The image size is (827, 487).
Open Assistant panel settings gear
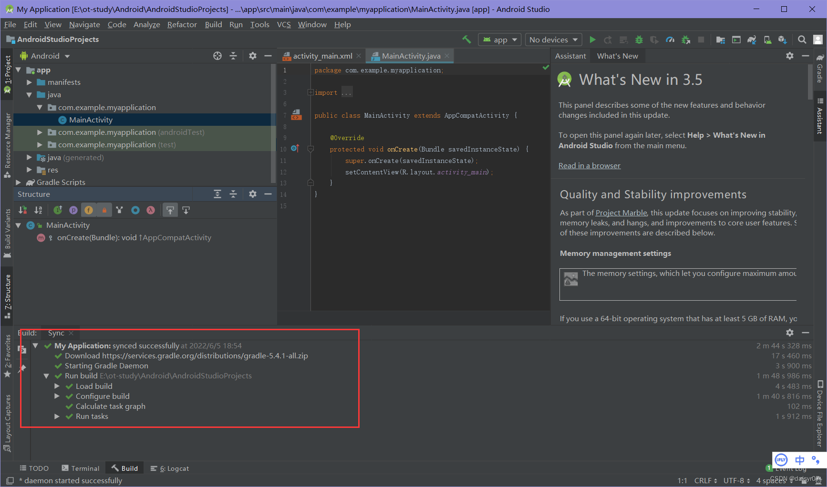790,56
